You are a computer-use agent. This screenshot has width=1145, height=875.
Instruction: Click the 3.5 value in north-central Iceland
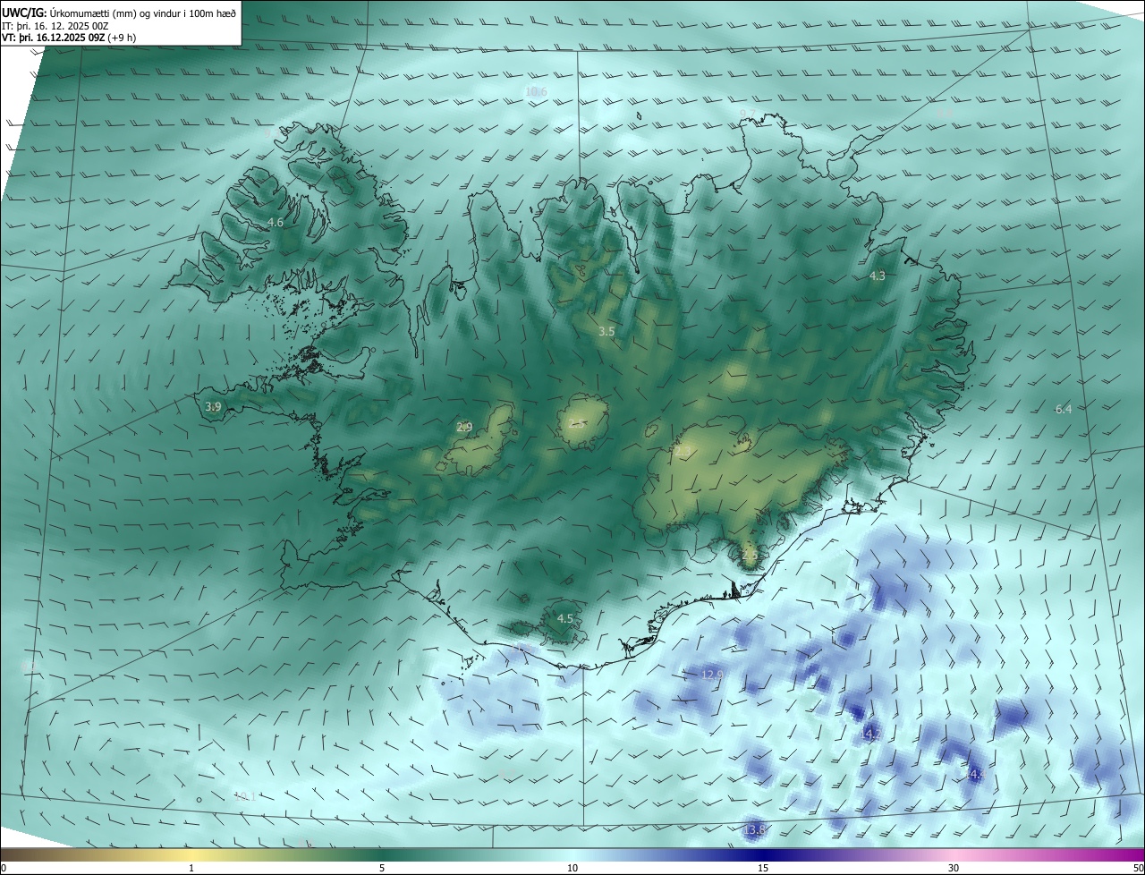pos(606,331)
